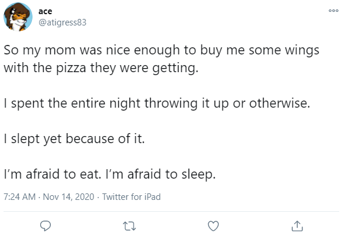Click the reply speech bubble icon
The height and width of the screenshot is (236, 341).
[46, 226]
